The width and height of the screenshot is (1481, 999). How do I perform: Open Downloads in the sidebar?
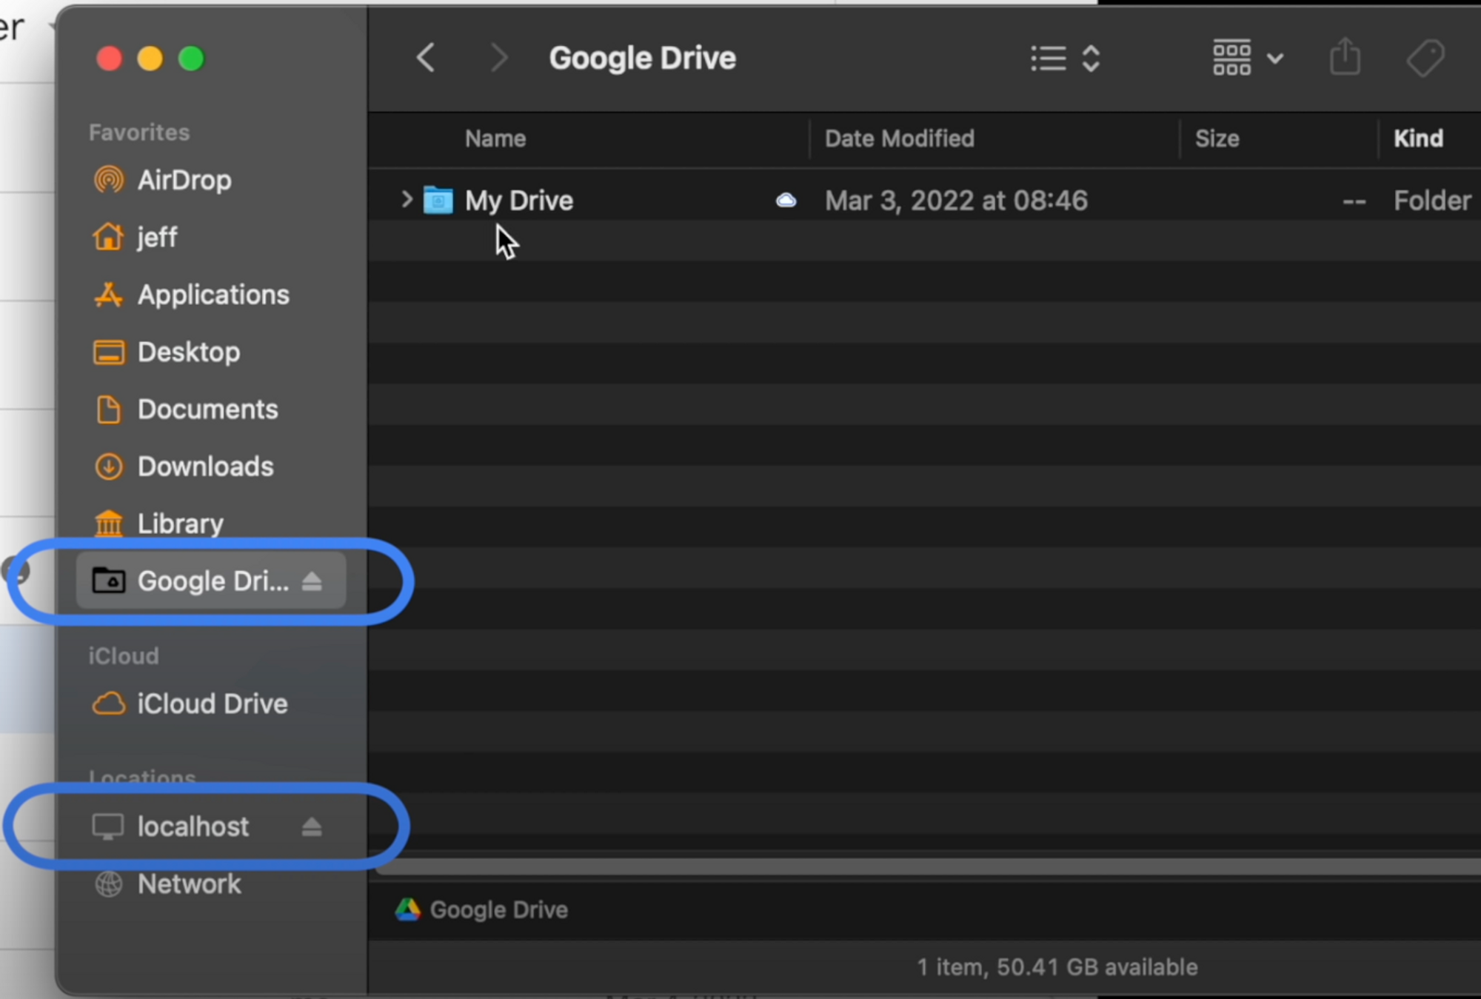[205, 467]
